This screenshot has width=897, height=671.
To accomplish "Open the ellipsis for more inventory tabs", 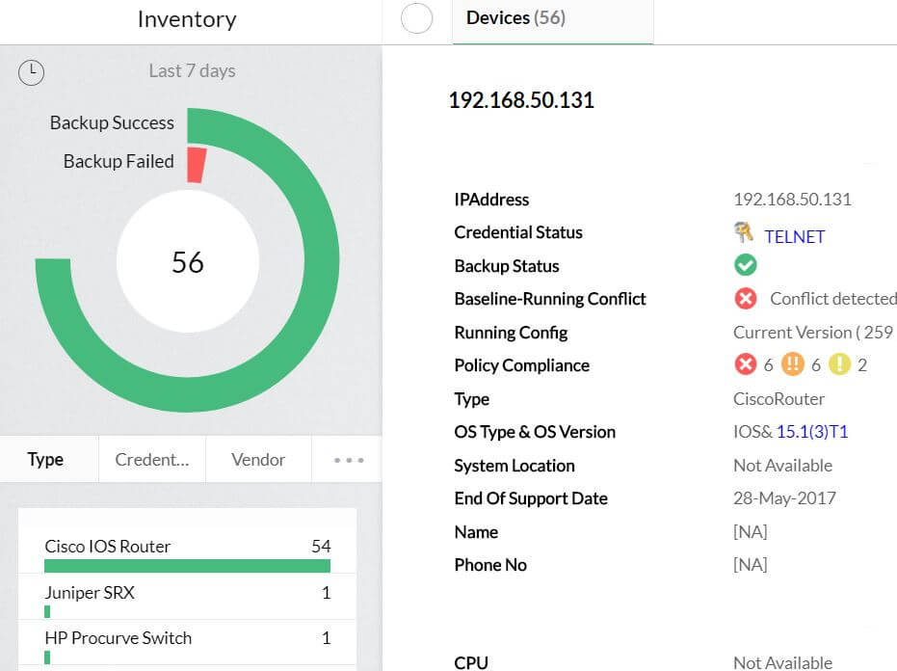I will point(346,460).
